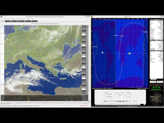Click the green date 2019-03-21 in Orbitron
The width and height of the screenshot is (164, 123).
156,90
